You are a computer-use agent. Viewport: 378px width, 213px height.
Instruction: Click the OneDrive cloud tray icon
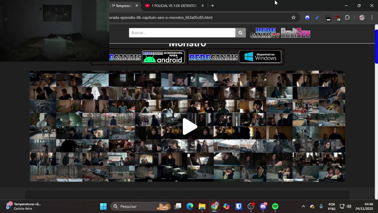[312, 206]
